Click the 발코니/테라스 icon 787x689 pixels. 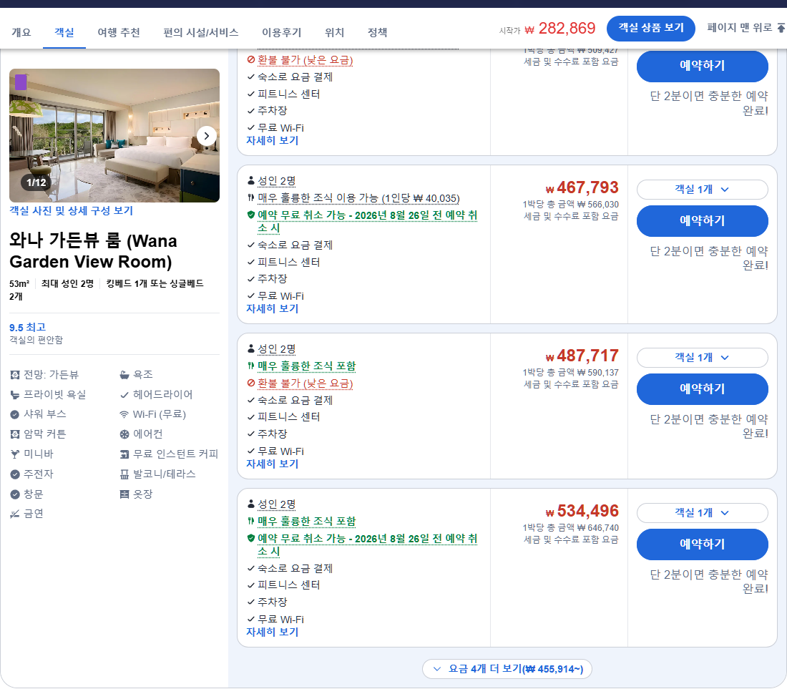(124, 474)
